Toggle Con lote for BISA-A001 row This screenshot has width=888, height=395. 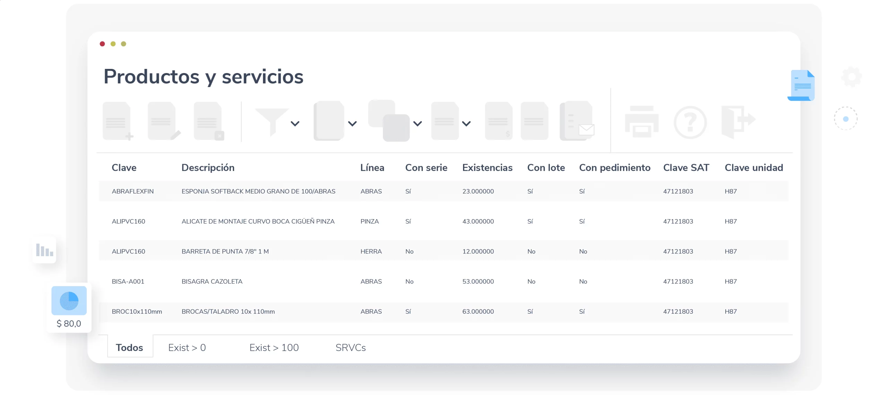pos(531,281)
